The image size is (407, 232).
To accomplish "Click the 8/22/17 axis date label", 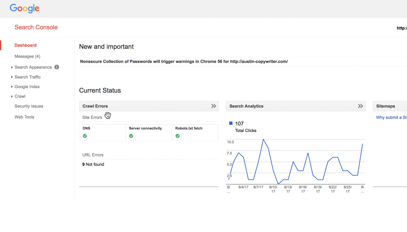I will pos(333,189).
